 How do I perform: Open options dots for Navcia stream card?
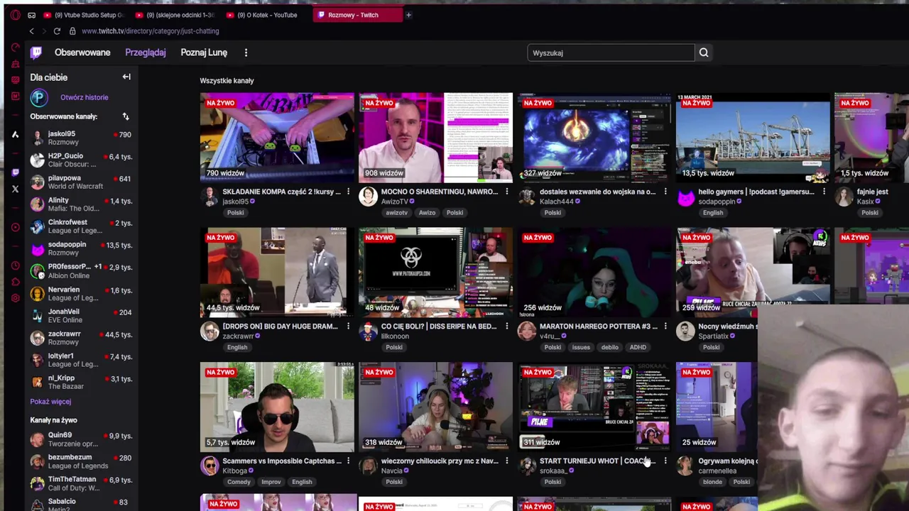point(506,461)
